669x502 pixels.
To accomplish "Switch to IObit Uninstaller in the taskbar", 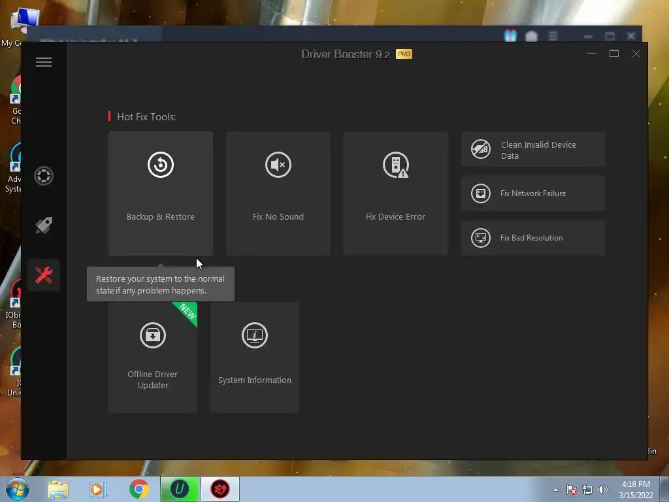I will (x=180, y=489).
